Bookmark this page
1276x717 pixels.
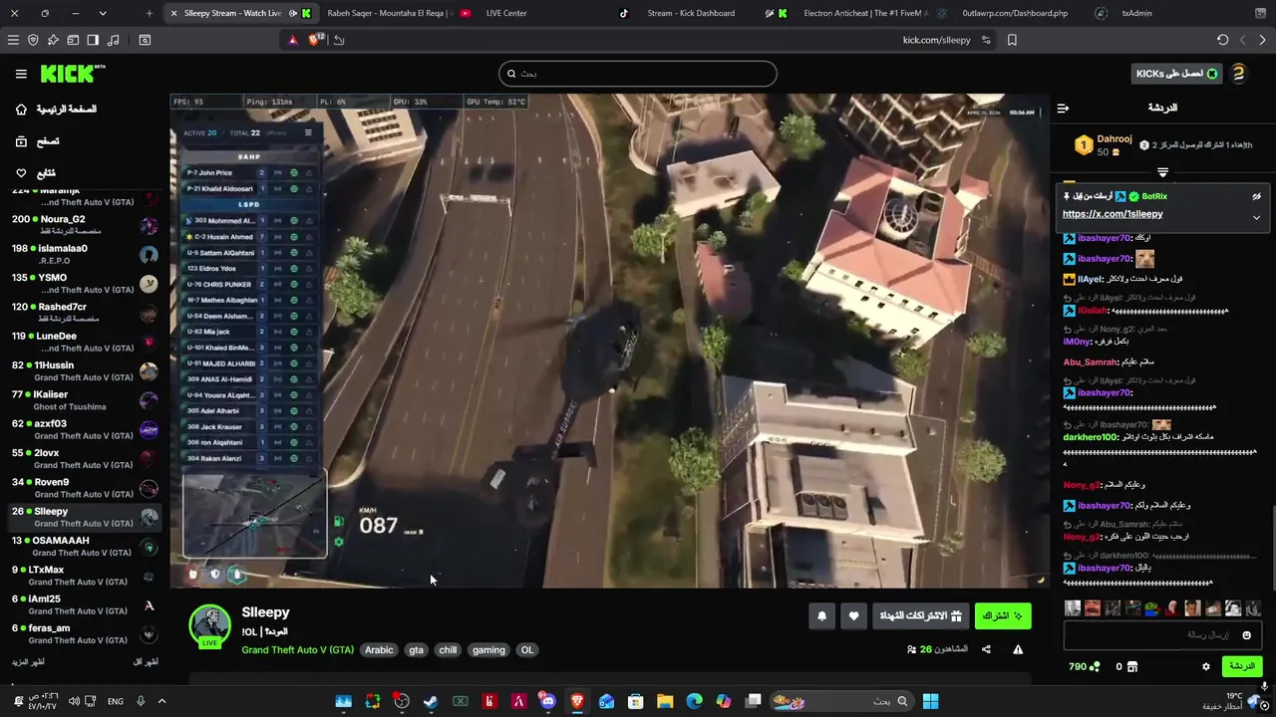pos(1012,40)
